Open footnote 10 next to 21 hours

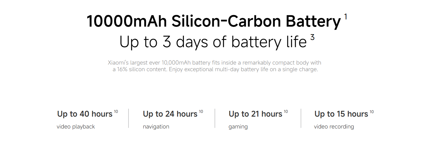[286, 112]
